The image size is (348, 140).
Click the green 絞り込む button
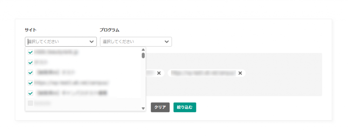(x=185, y=107)
